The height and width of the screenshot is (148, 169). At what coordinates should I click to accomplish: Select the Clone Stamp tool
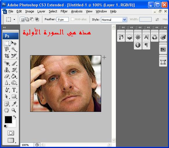[x=7, y=70]
